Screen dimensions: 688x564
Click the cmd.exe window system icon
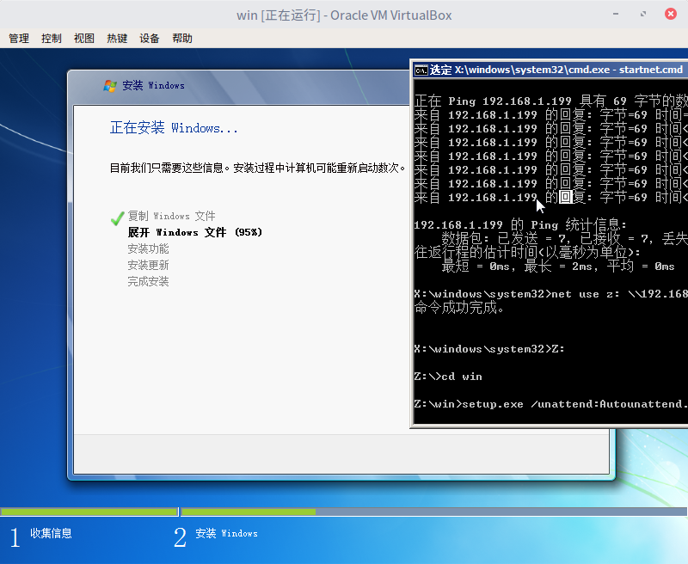(x=421, y=70)
